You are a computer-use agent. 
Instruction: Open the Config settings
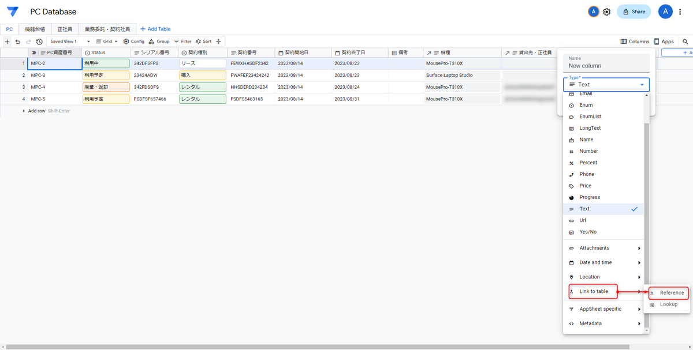[134, 42]
